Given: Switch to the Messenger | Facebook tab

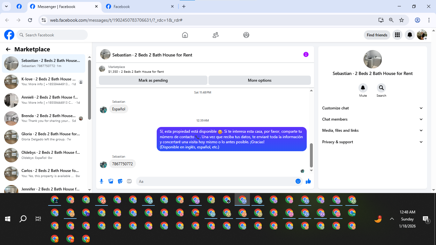Looking at the screenshot, I should [x=64, y=6].
